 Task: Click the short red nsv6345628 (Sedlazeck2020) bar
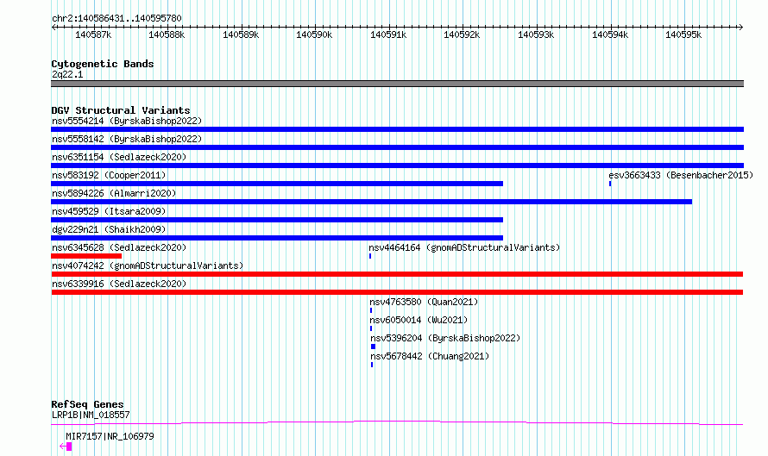86,256
